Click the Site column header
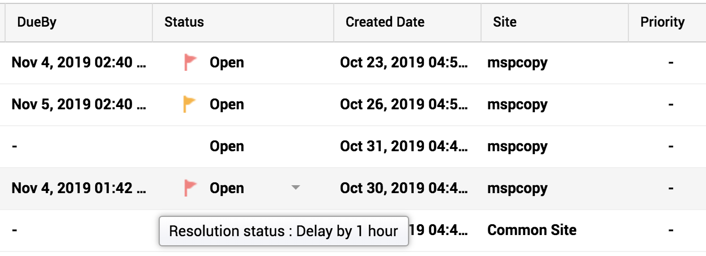Image resolution: width=706 pixels, height=256 pixels. click(505, 23)
